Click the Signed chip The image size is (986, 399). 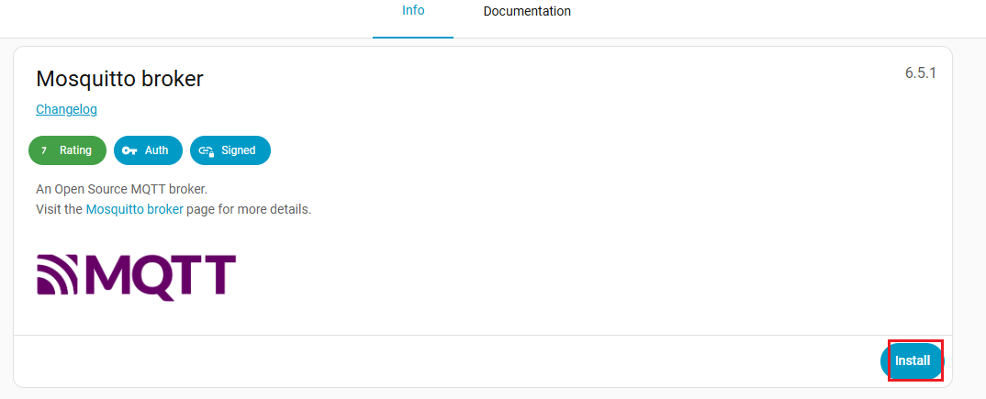[x=230, y=150]
